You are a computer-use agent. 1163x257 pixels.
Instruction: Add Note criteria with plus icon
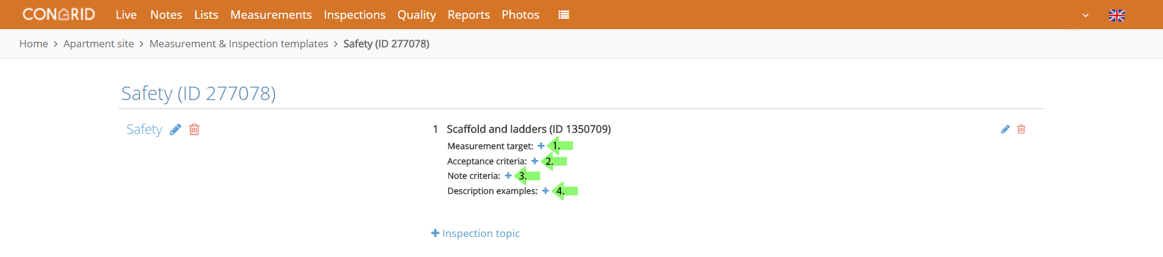[x=508, y=176]
